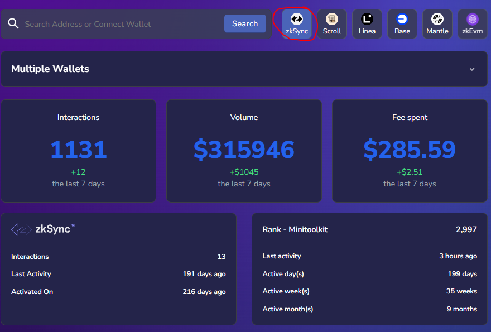Click the Active month(s) label
This screenshot has height=332, width=491.
coord(288,309)
